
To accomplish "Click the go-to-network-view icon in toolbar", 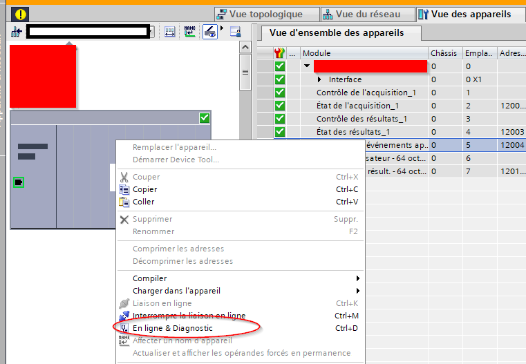I will [x=16, y=32].
